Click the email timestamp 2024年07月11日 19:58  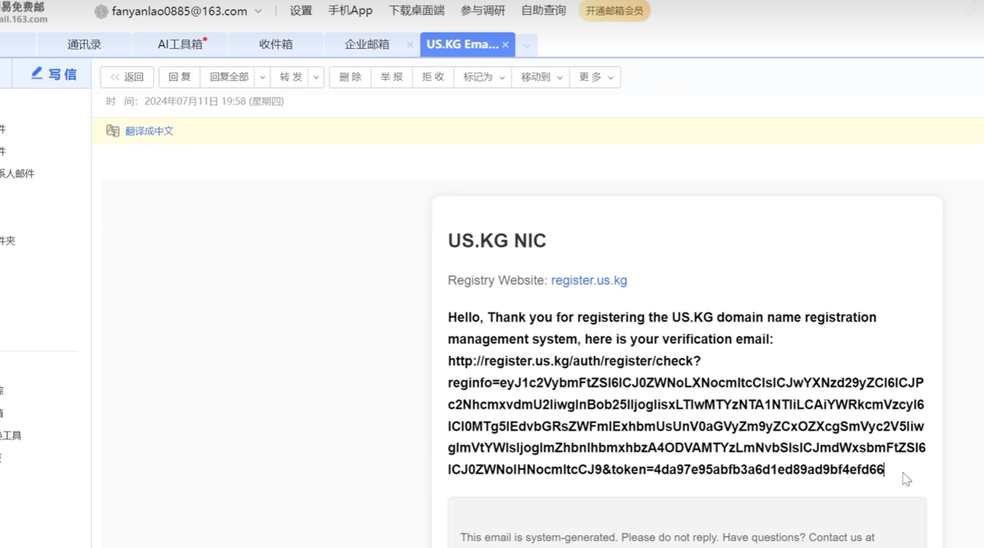(195, 101)
